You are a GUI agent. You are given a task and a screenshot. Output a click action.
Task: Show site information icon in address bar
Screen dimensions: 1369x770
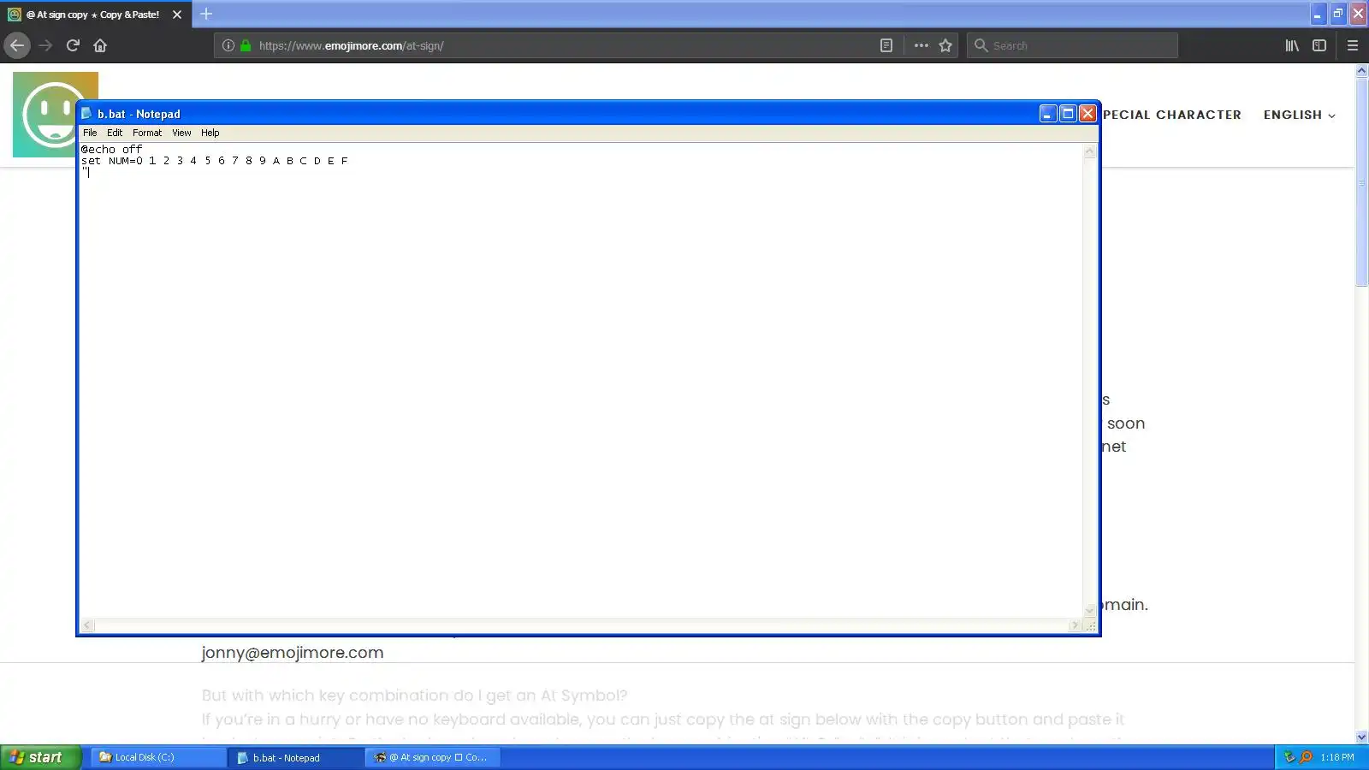pos(228,45)
